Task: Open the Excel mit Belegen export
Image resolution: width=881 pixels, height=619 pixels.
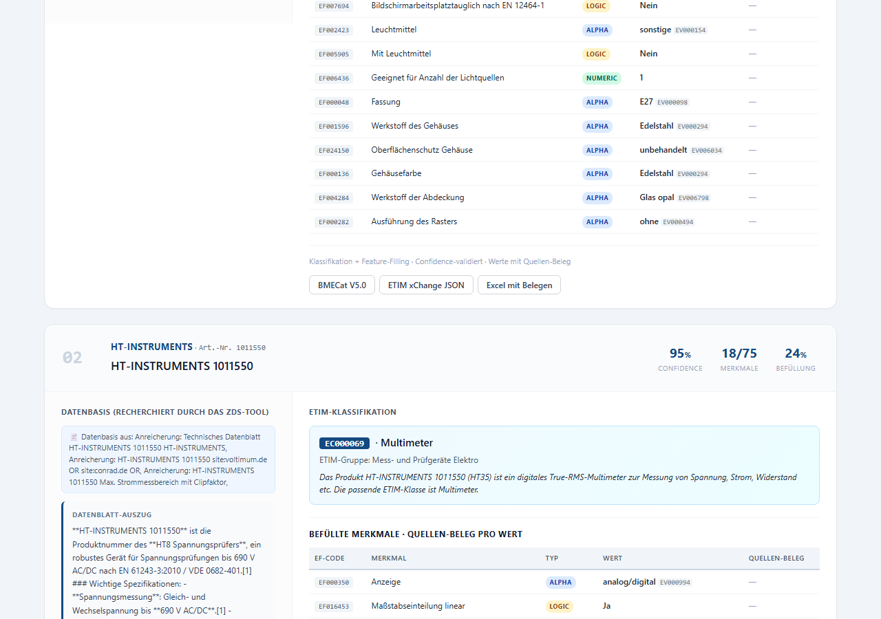Action: coord(519,285)
